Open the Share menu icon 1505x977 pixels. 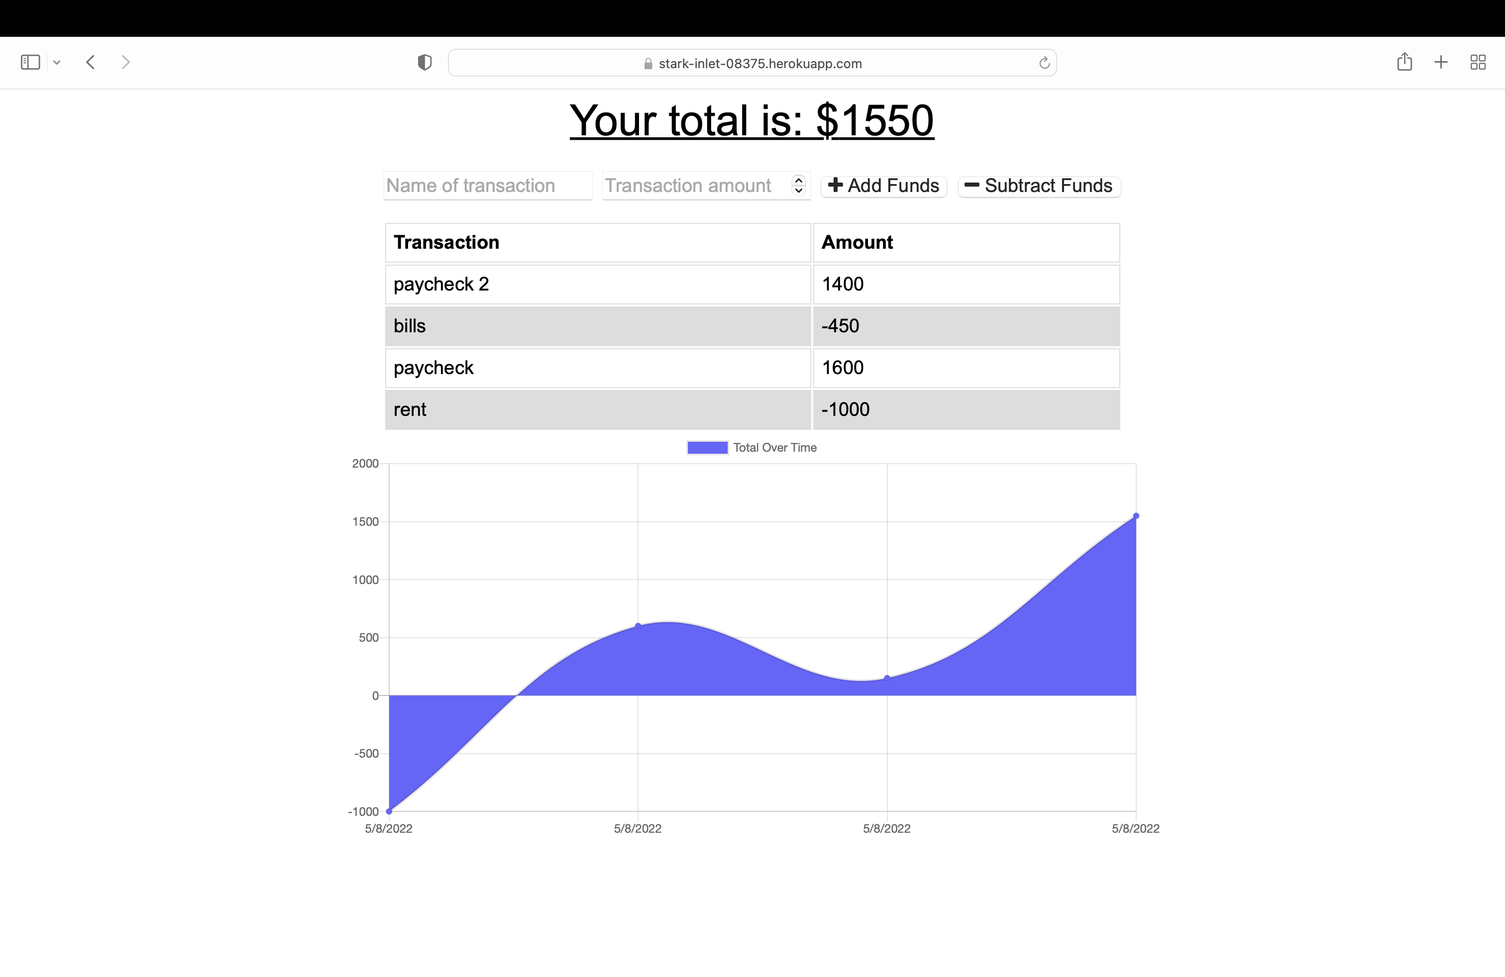coord(1404,62)
